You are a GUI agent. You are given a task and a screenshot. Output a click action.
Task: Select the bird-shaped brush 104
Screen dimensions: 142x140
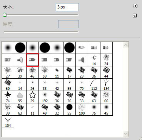point(8,122)
